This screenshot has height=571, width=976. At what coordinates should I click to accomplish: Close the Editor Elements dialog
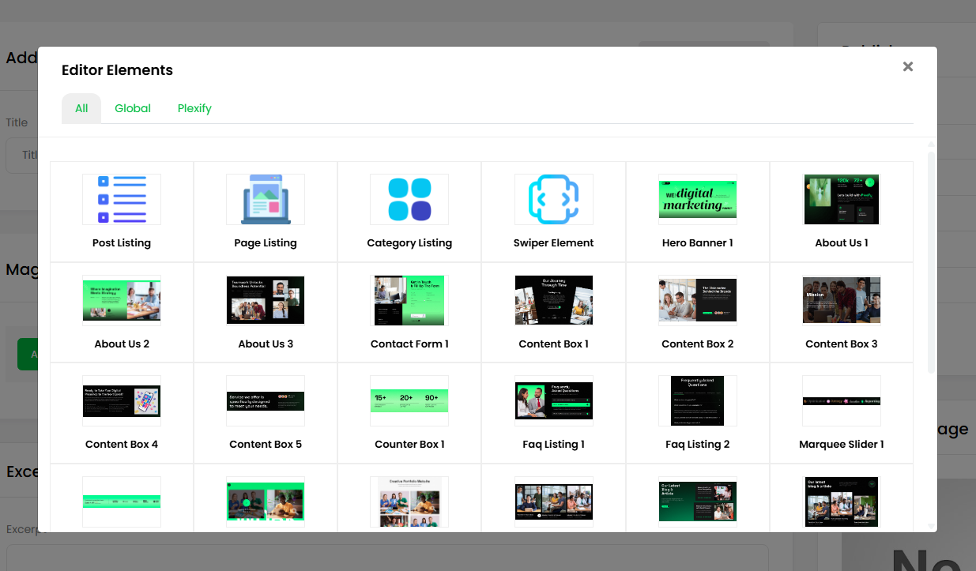(908, 67)
